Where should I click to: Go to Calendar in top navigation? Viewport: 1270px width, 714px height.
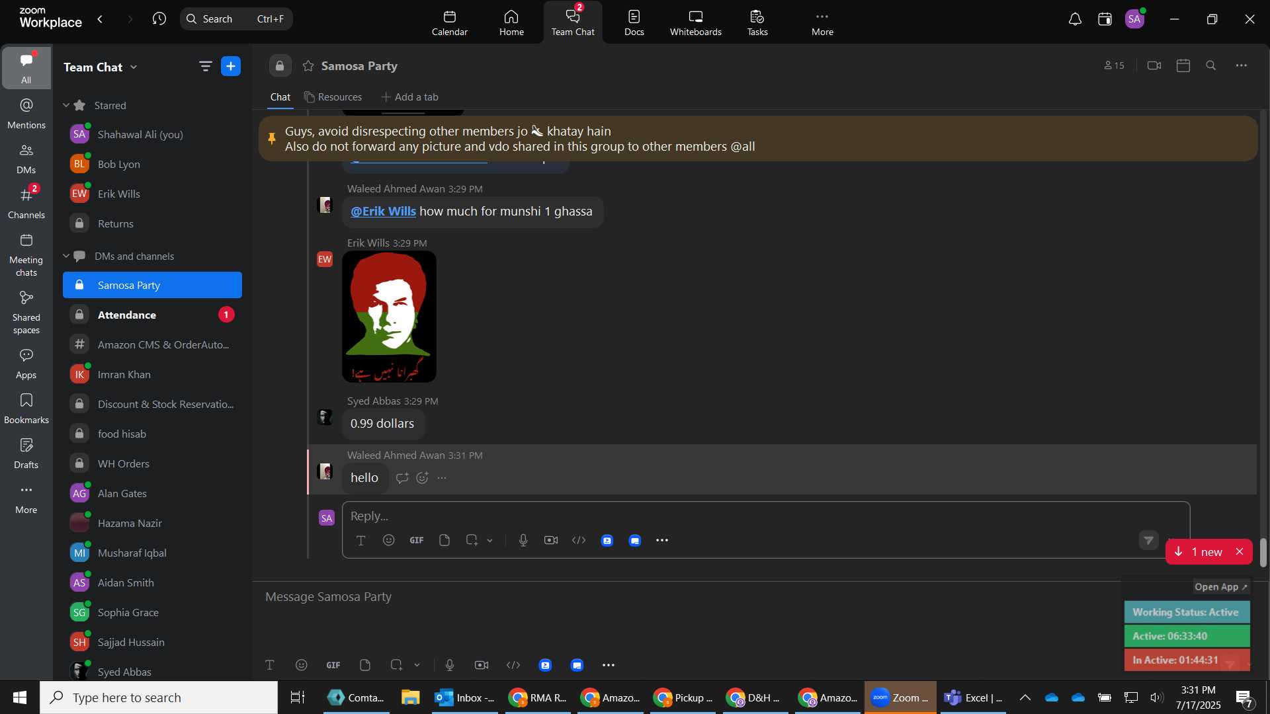point(450,23)
